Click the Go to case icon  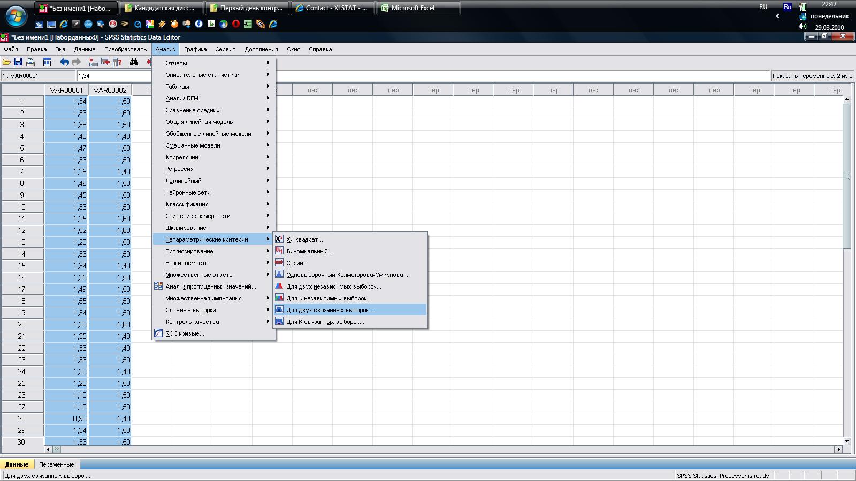point(93,62)
